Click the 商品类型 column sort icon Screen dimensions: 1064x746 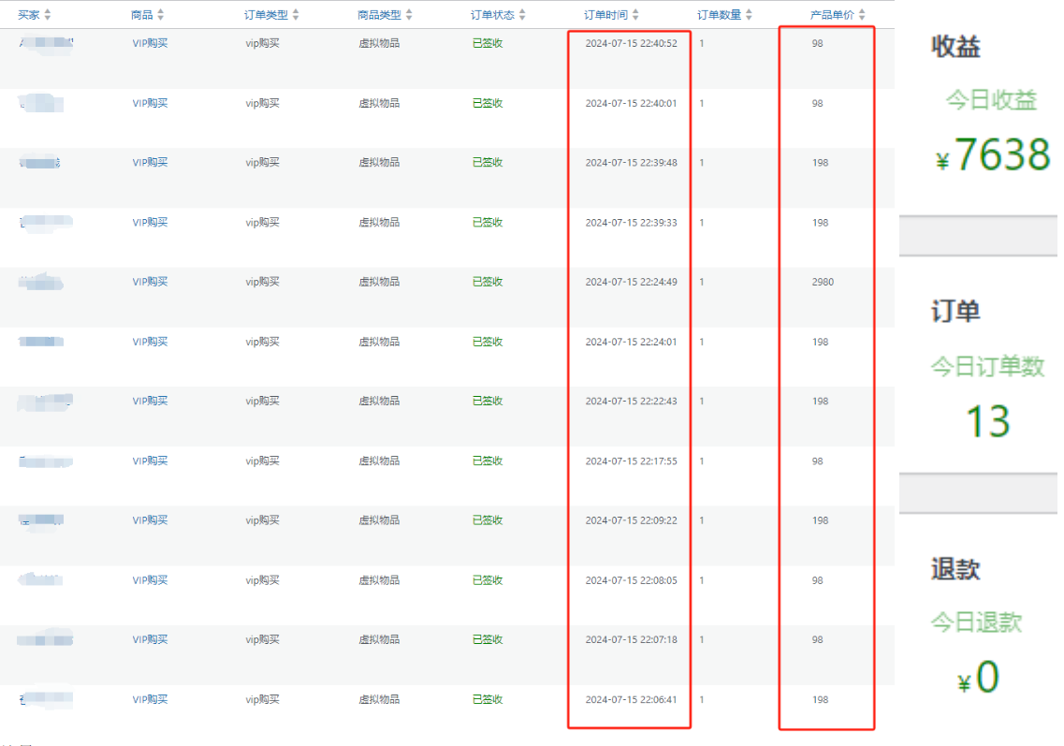tap(409, 15)
